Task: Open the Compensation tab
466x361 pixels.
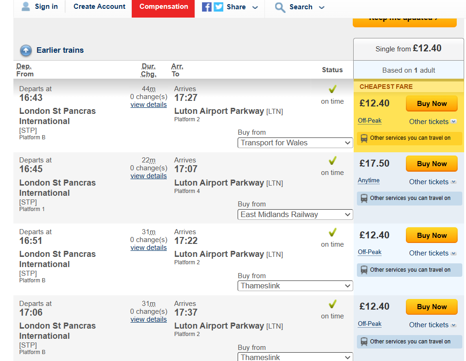Action: (x=164, y=7)
